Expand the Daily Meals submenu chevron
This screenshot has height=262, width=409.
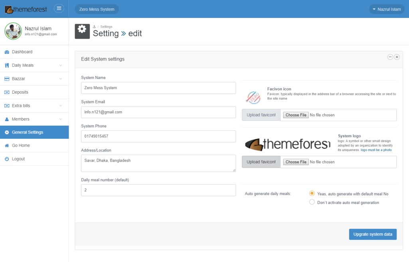(x=61, y=65)
